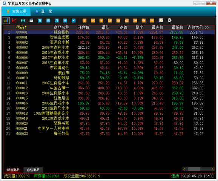The width and height of the screenshot is (218, 181).
Task: Select the 所有商品 tab
Action: click(x=13, y=170)
